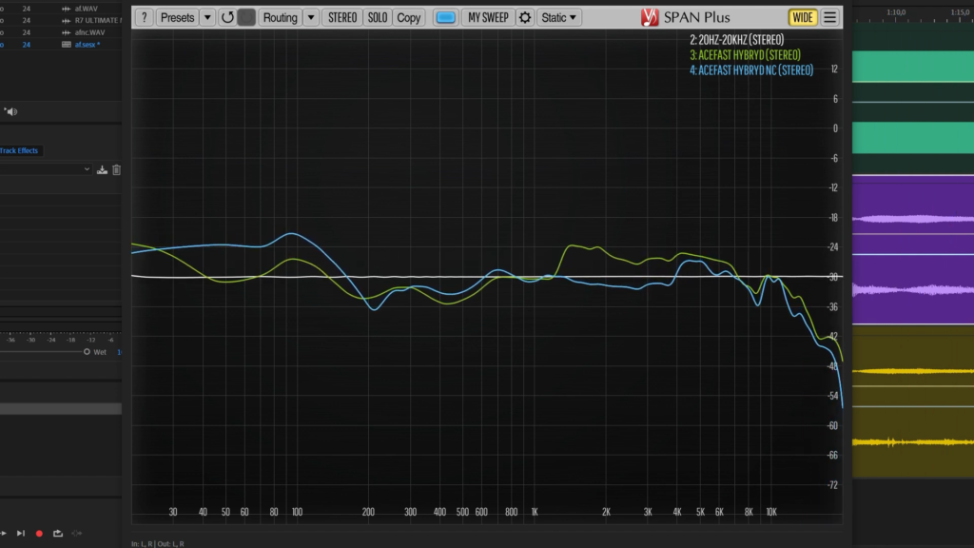Skip to next with the transport button
The image size is (974, 548).
point(21,533)
